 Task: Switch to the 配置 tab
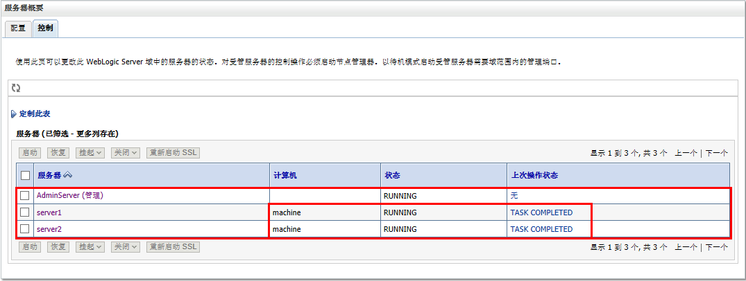[x=18, y=28]
